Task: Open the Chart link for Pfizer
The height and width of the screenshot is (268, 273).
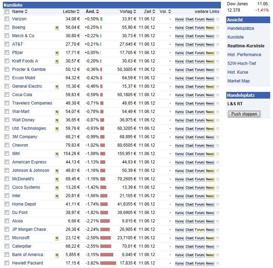Action: pyautogui.click(x=189, y=53)
